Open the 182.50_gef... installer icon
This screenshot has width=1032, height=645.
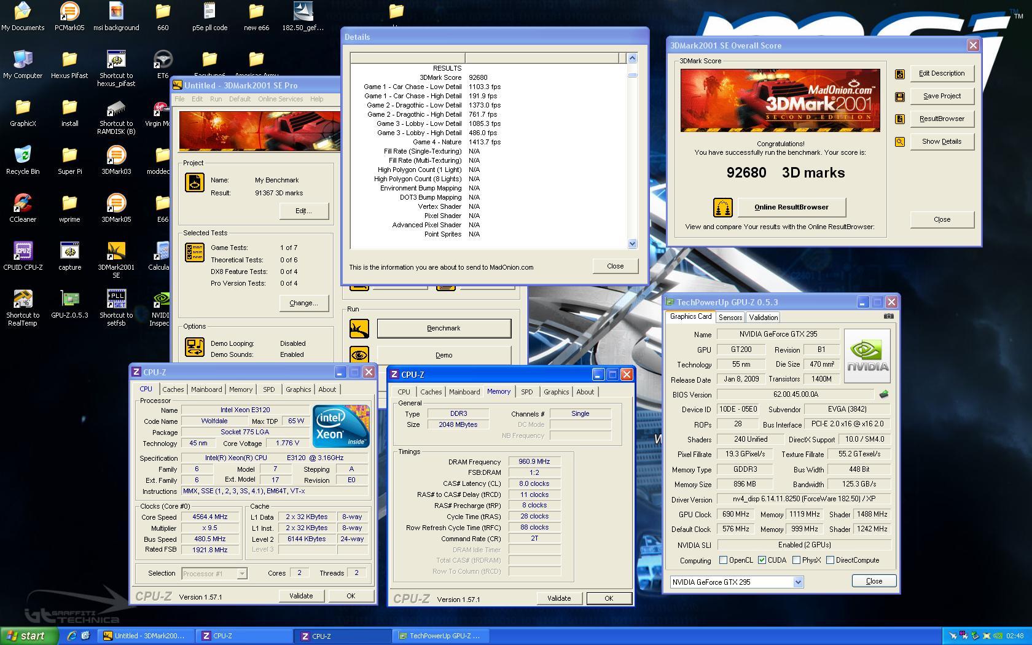tap(303, 16)
